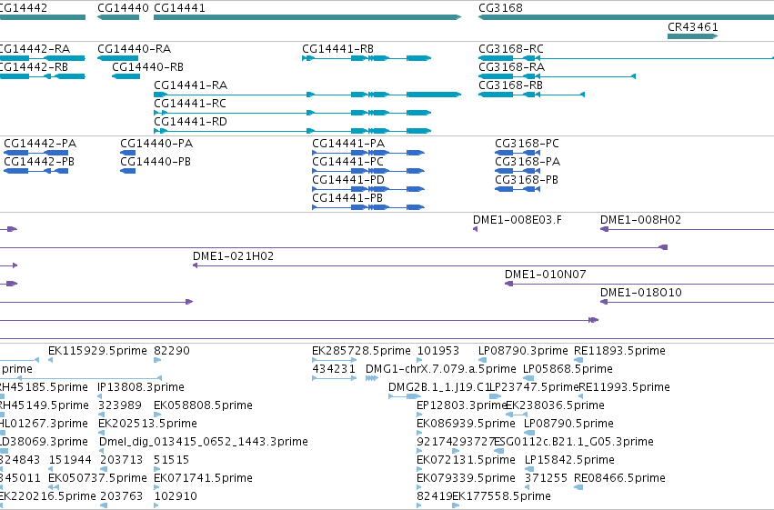Click feature 82290 label
The width and height of the screenshot is (774, 510).
pyautogui.click(x=172, y=351)
